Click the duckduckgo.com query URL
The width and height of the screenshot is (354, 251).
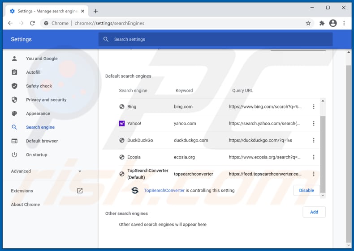click(x=260, y=140)
